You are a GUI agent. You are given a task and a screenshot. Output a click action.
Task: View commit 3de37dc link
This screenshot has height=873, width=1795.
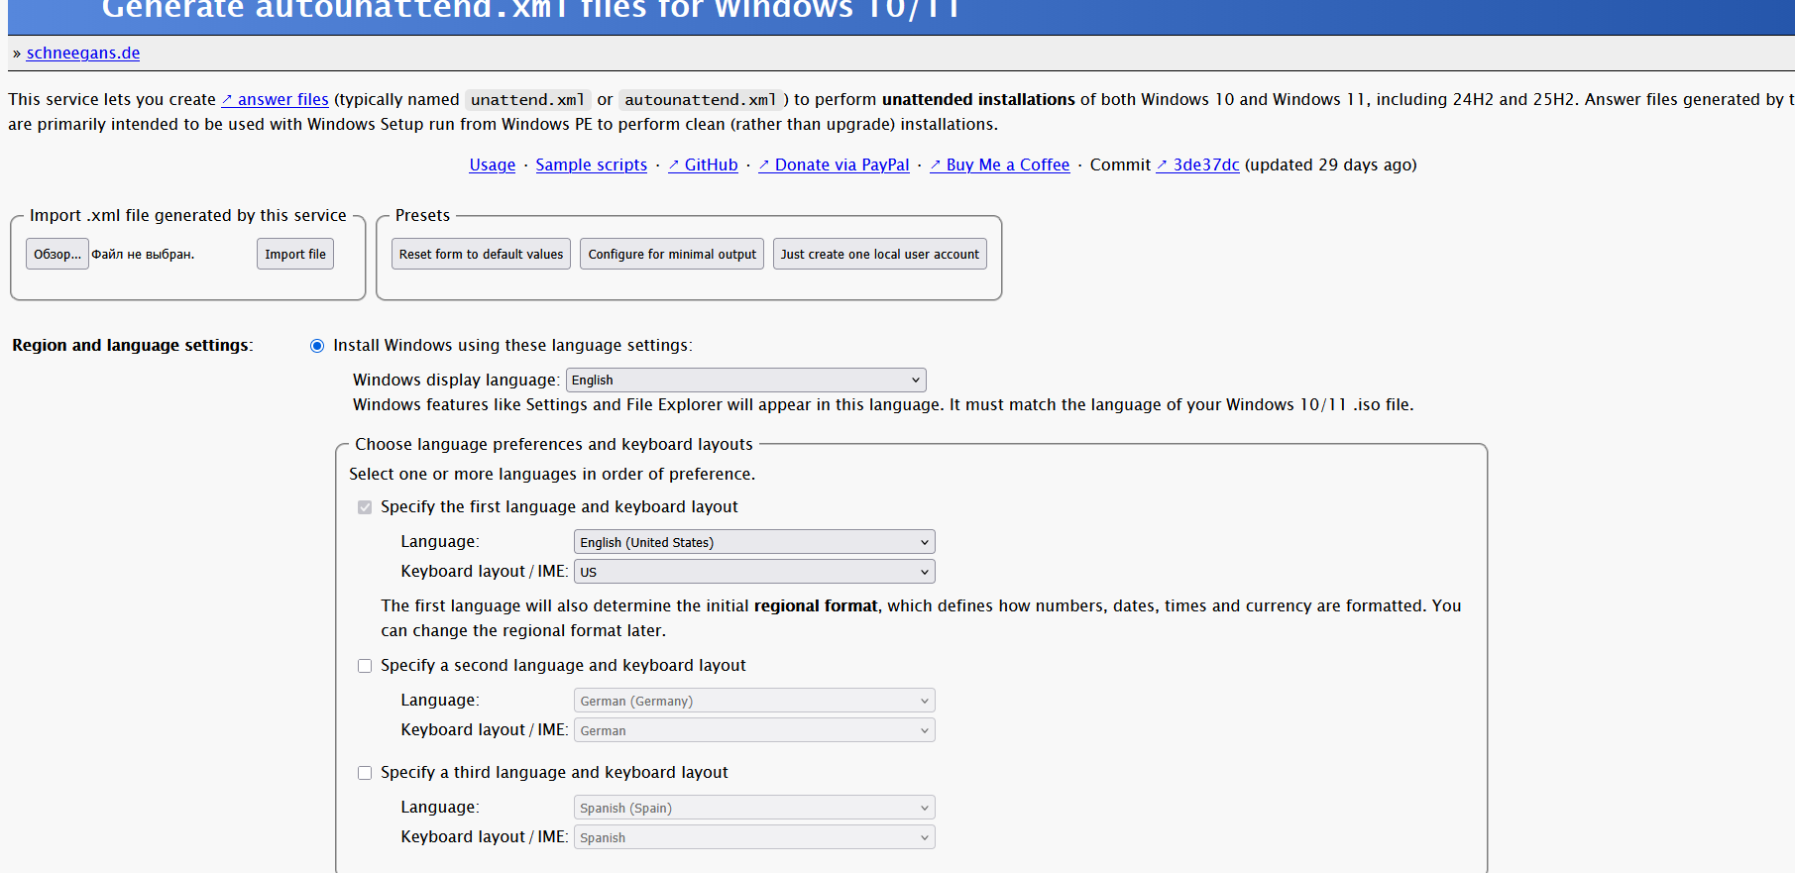coord(1198,164)
